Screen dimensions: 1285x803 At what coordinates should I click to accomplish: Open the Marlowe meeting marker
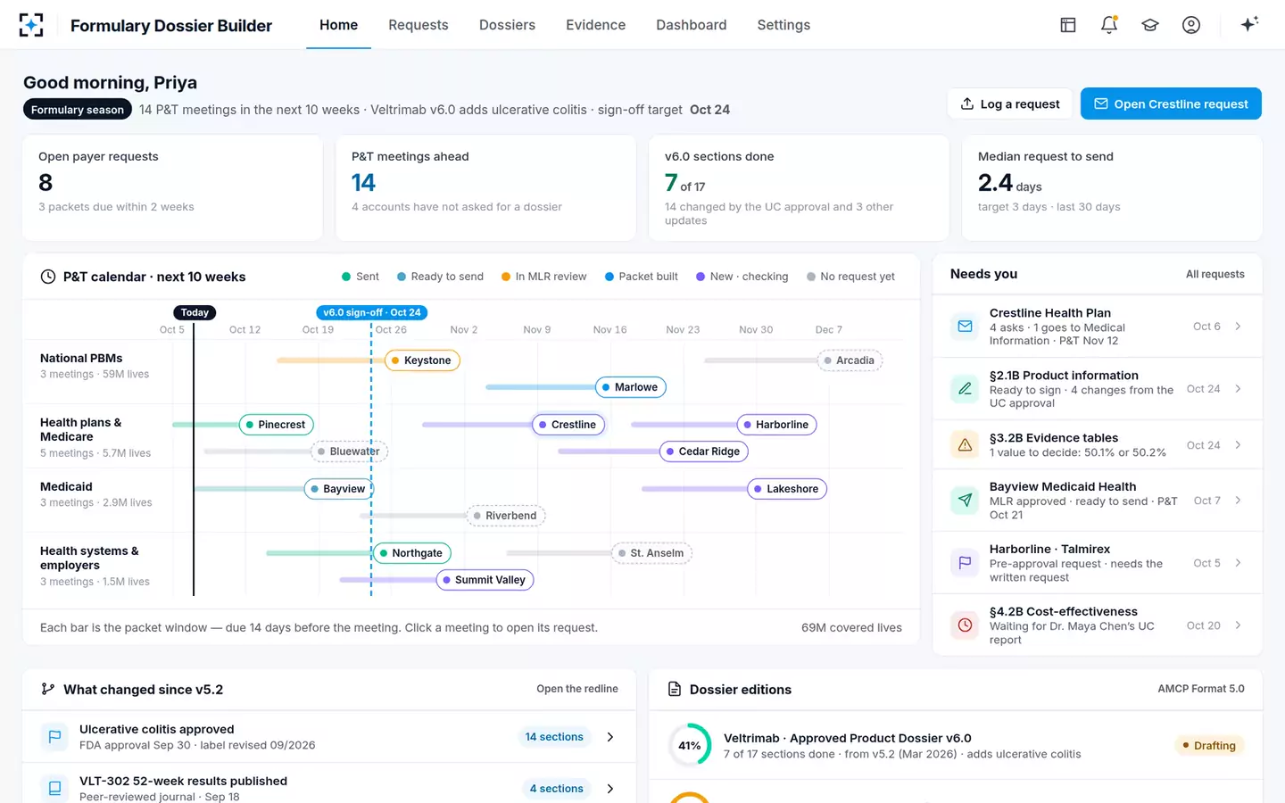(630, 387)
